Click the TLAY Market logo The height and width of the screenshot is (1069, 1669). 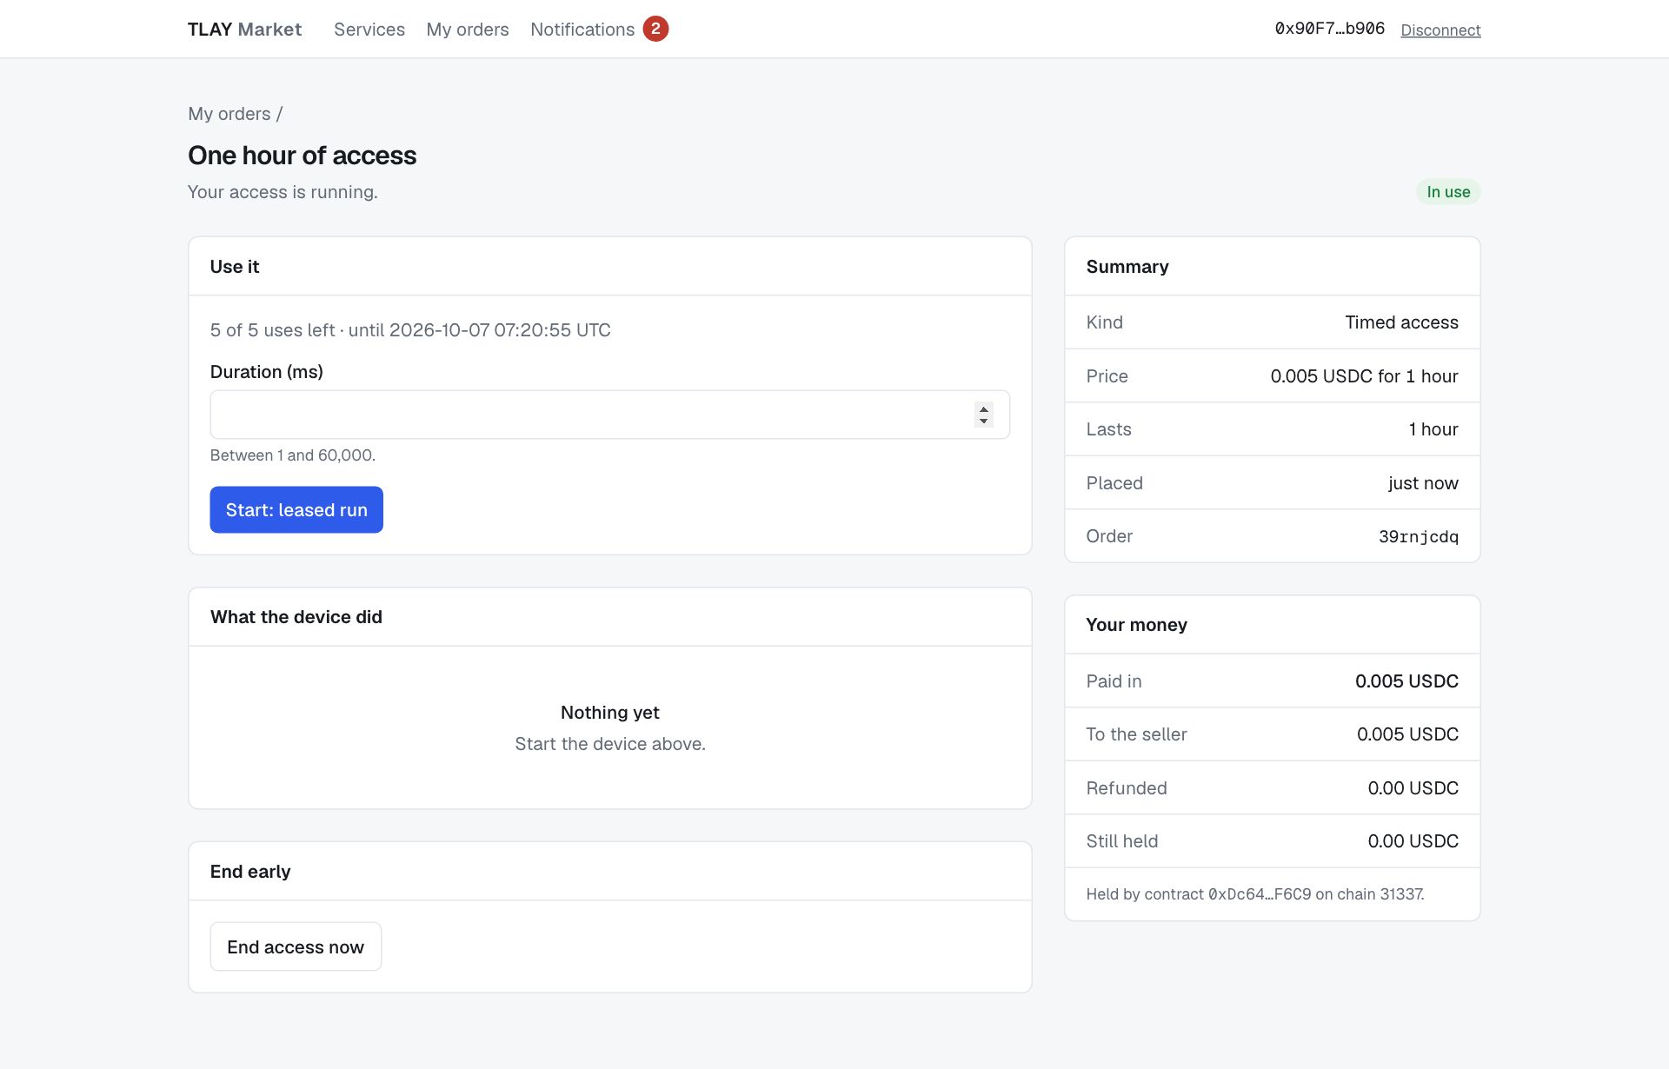(245, 30)
